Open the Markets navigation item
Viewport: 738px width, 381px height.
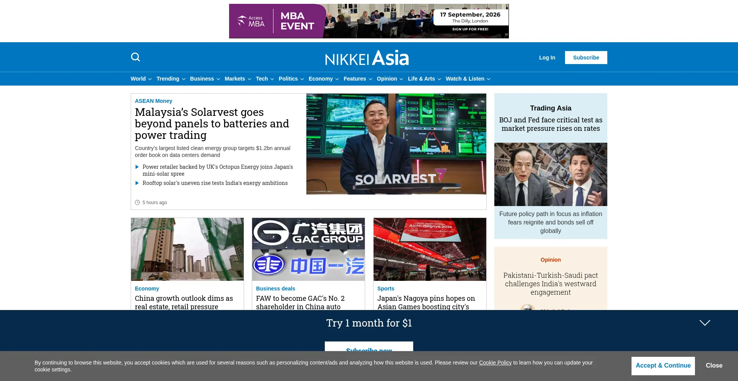(x=235, y=79)
